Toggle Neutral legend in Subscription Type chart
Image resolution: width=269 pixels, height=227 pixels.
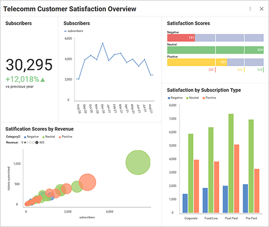(x=187, y=98)
